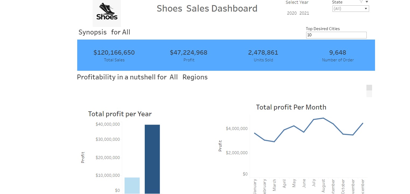
Task: Click the Total Sales $120,166,650 card
Action: (x=114, y=55)
